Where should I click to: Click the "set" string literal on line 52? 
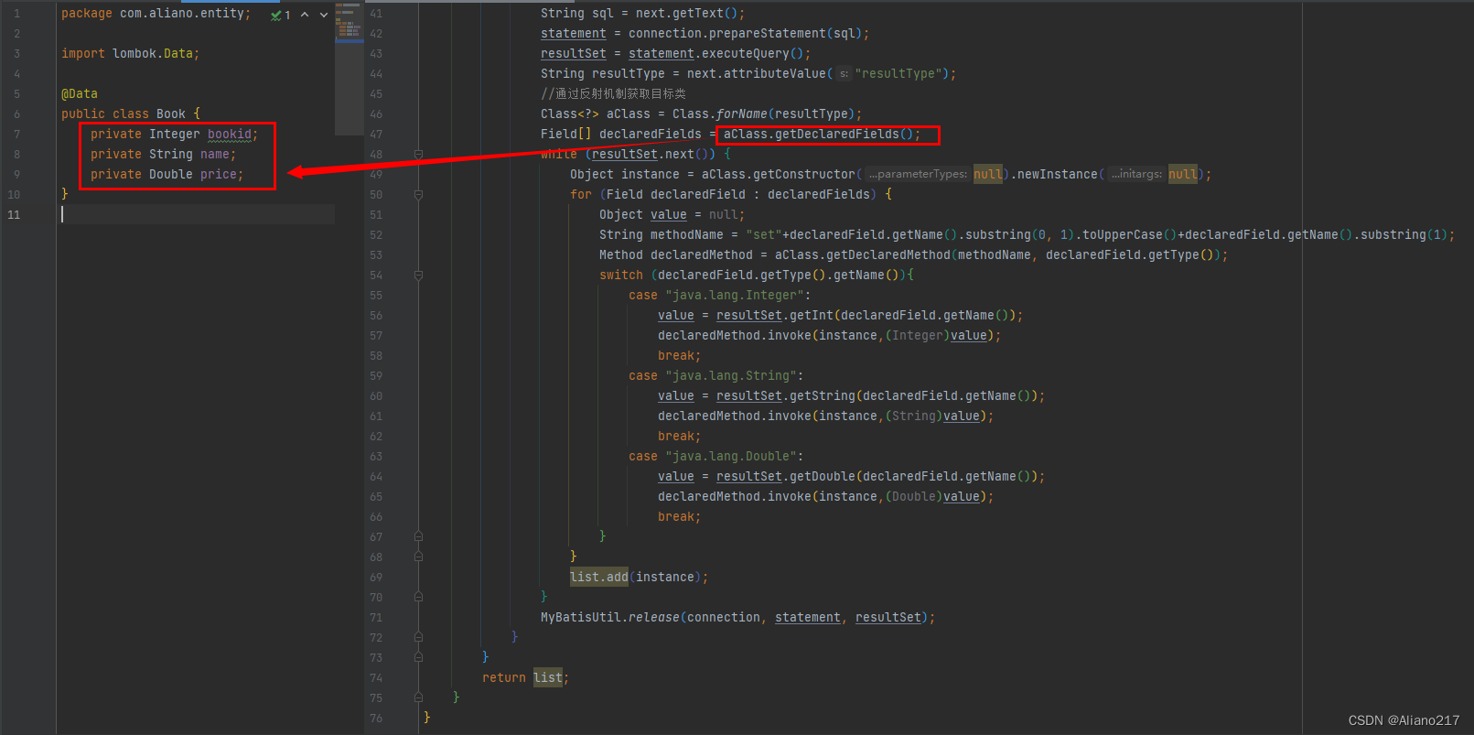pyautogui.click(x=764, y=234)
